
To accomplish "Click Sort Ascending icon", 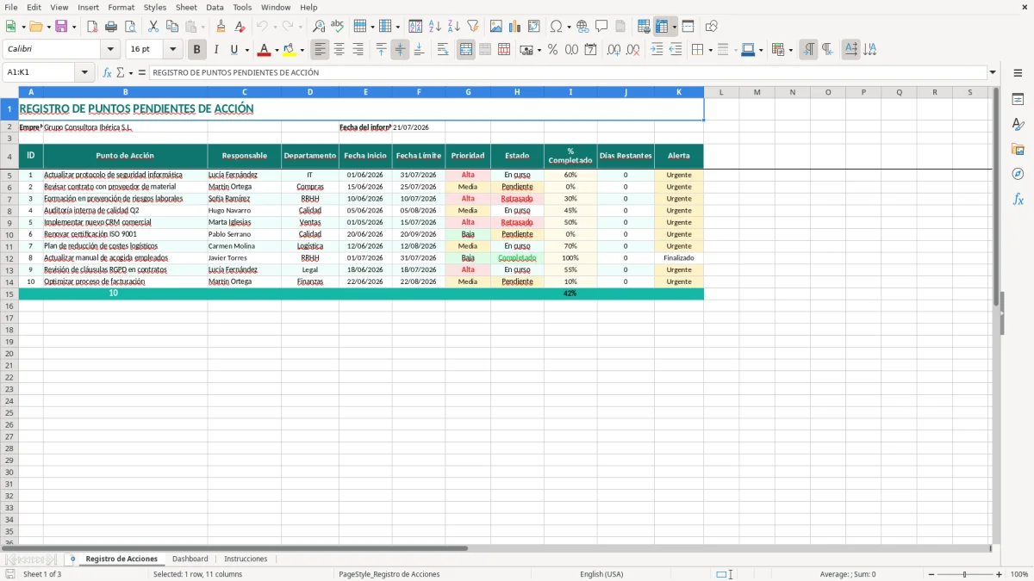I will pyautogui.click(x=434, y=27).
